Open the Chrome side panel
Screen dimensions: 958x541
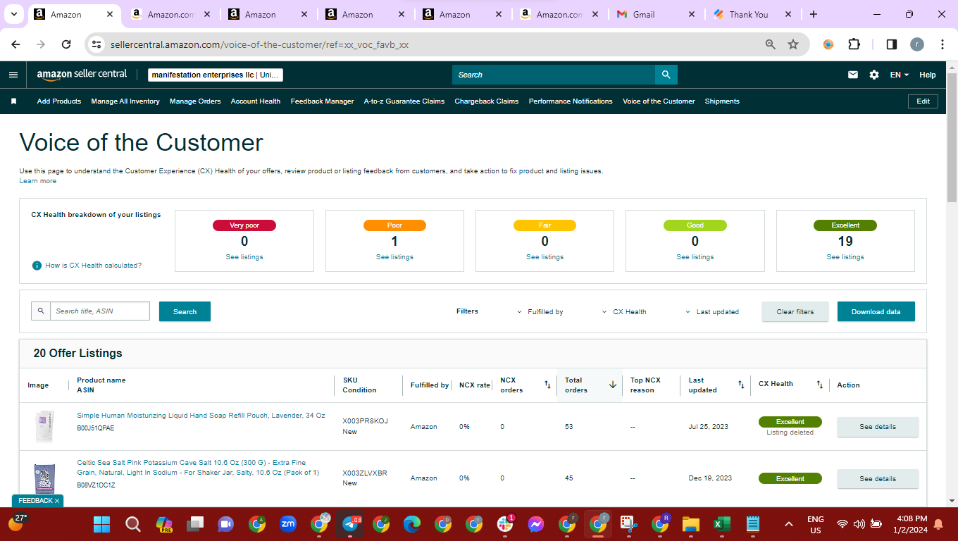pos(891,44)
